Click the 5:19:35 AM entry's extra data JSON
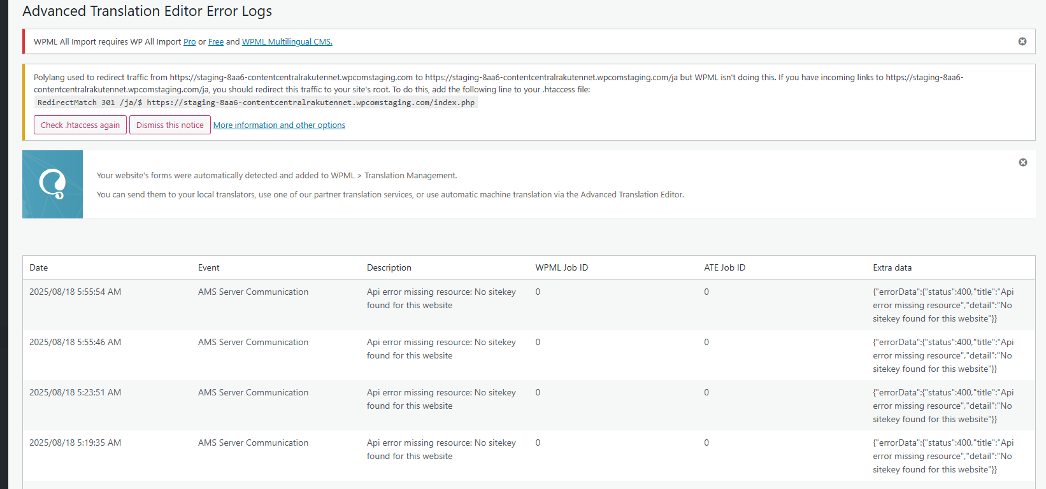Screen dimensions: 1046x489 click(942, 457)
